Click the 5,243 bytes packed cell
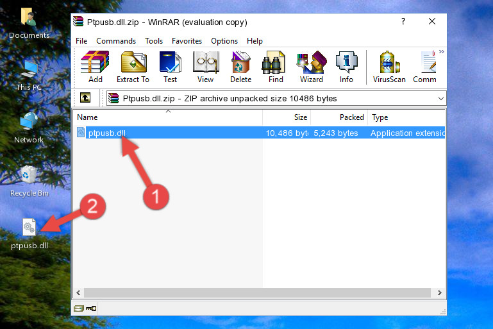493x329 pixels. pos(336,133)
